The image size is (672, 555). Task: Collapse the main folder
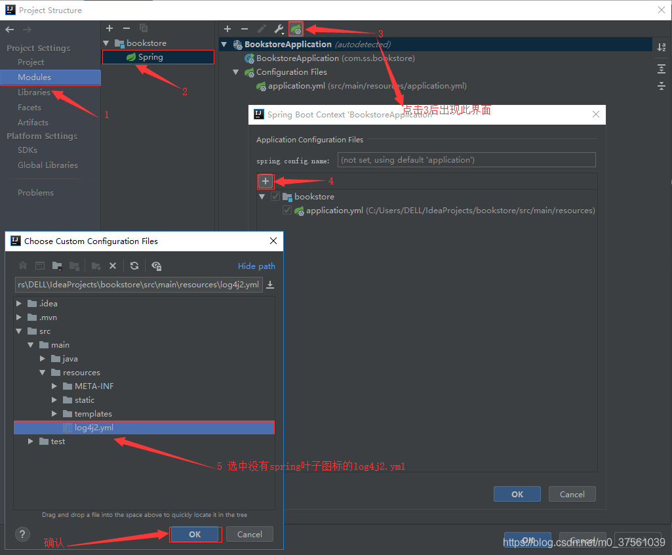tap(30, 345)
